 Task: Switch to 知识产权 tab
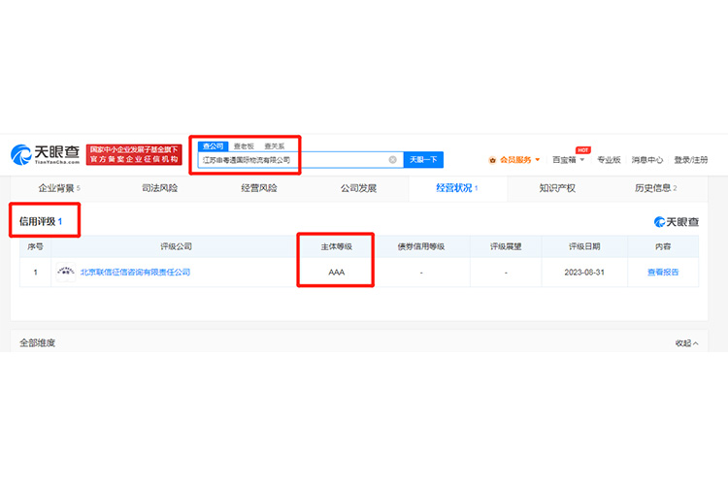coord(557,188)
